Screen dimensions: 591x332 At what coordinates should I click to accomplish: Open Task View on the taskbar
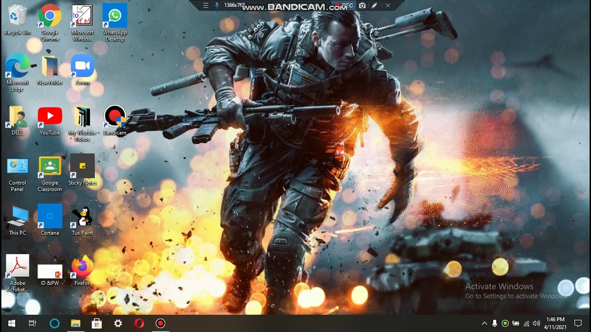coord(32,323)
